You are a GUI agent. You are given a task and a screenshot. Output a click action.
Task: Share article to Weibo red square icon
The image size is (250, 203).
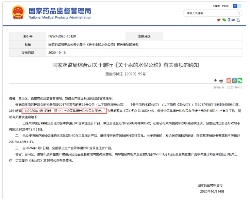pyautogui.click(x=229, y=81)
